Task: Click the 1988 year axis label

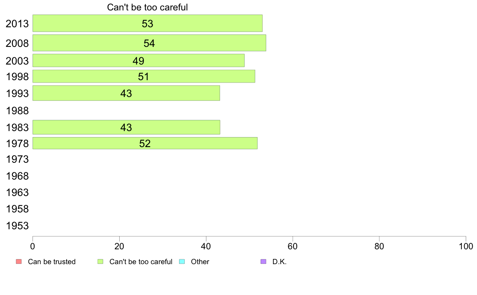Action: tap(17, 111)
